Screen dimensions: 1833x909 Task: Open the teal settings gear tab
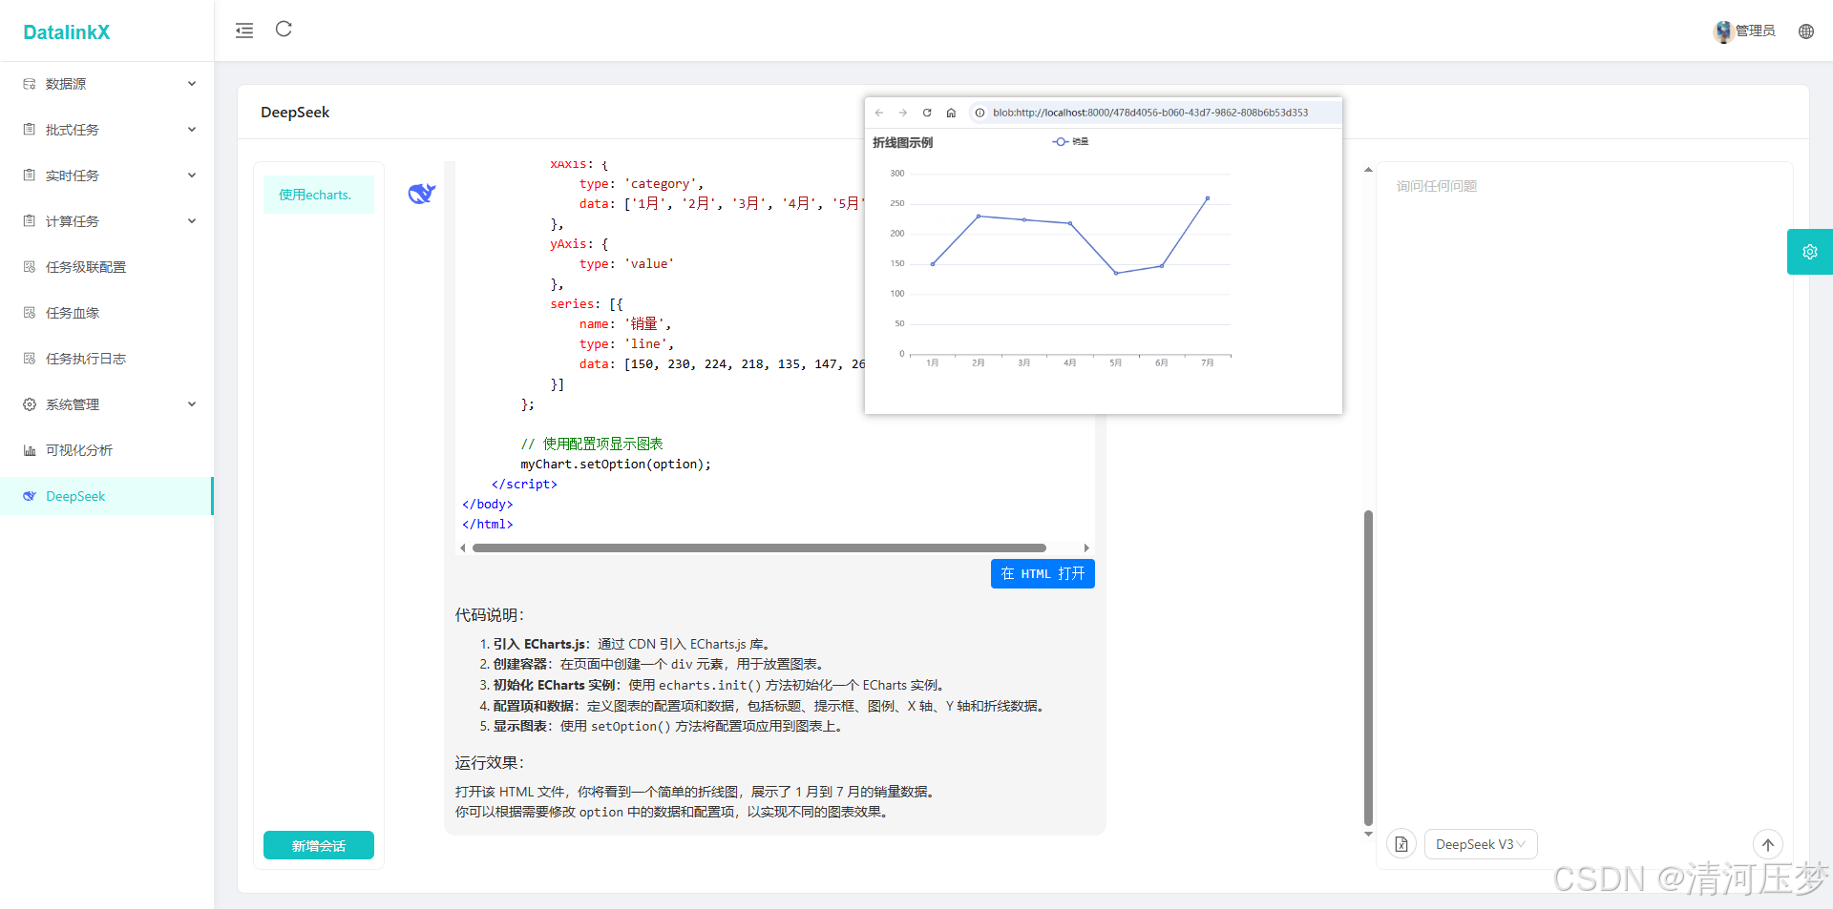pos(1809,252)
